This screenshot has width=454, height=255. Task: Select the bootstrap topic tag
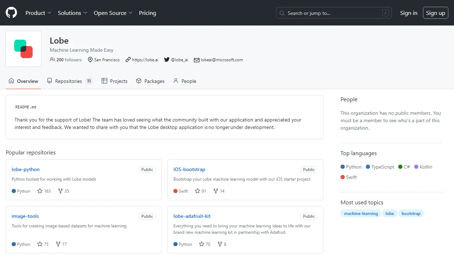pyautogui.click(x=411, y=214)
